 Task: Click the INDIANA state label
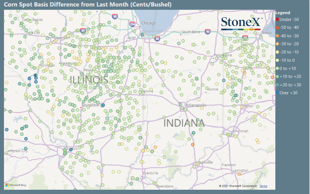[184, 123]
